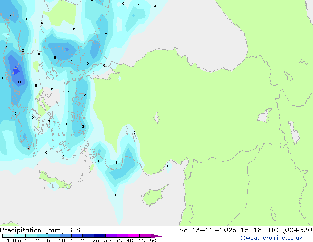Click the '25' legend scale label
Screen dimensions: 313x242
tap(96, 240)
